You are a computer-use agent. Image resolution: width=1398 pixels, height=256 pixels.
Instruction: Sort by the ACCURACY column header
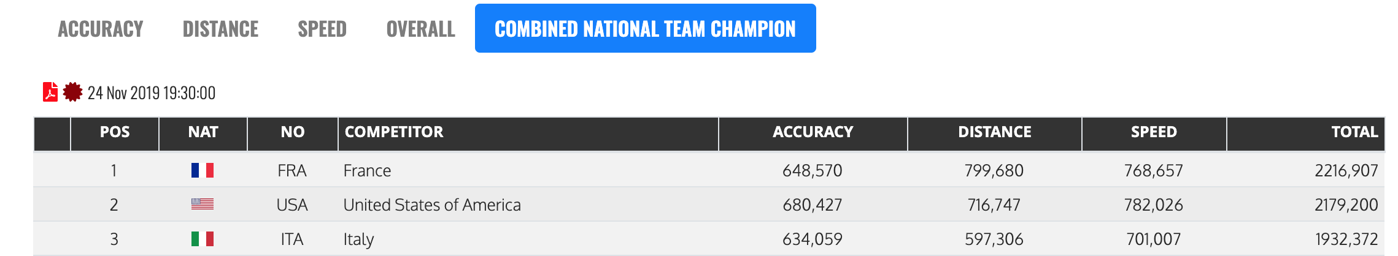pos(813,132)
